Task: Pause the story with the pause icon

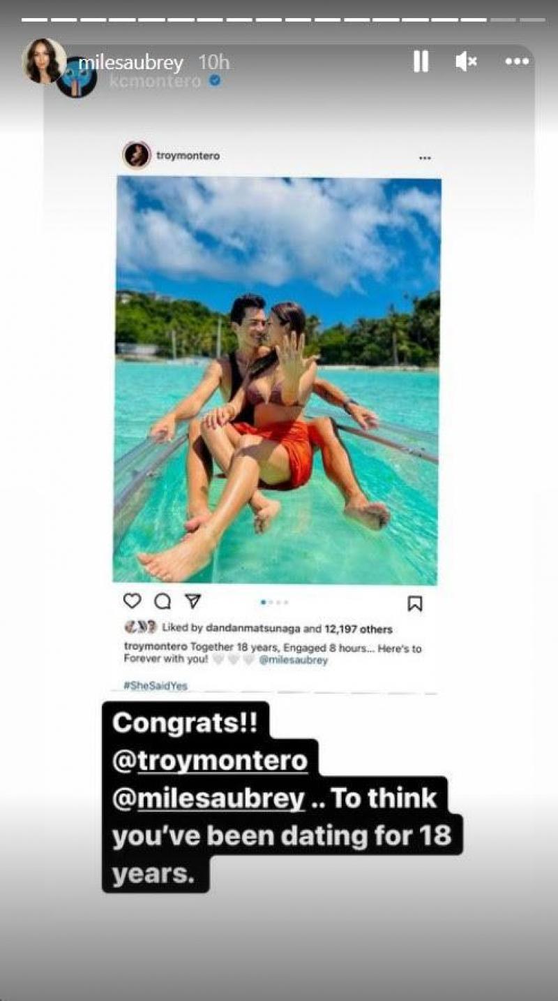Action: pos(421,62)
